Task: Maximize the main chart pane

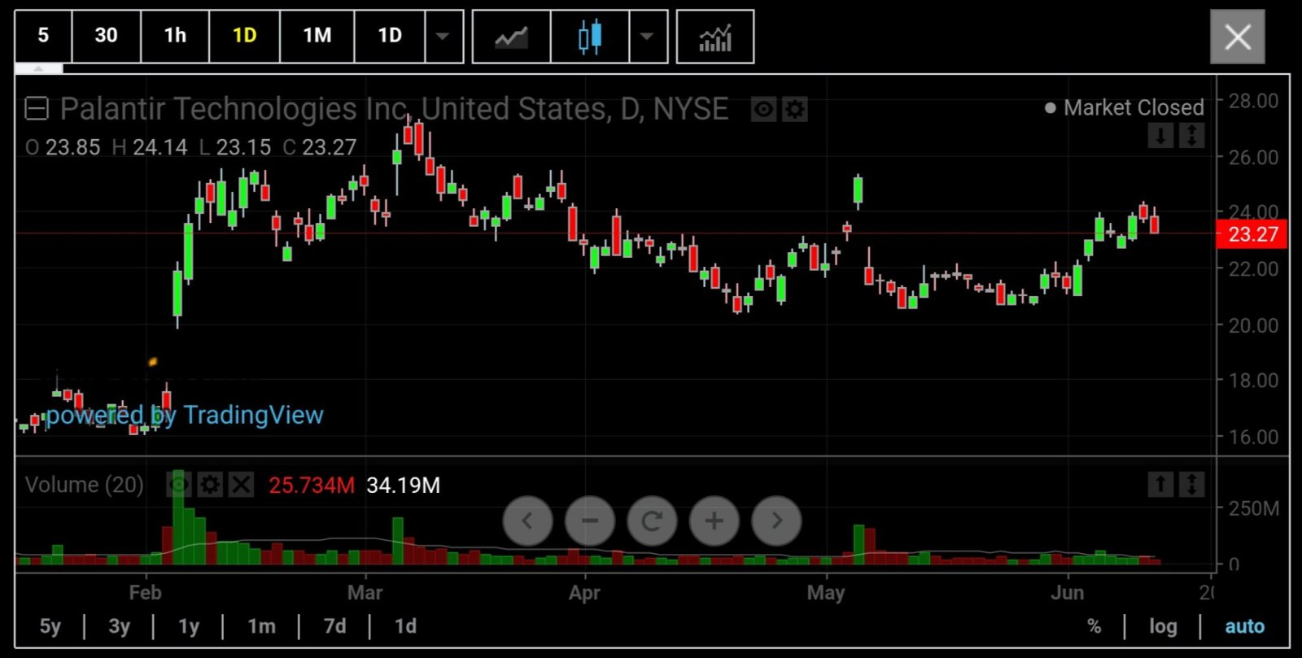Action: [x=1191, y=135]
